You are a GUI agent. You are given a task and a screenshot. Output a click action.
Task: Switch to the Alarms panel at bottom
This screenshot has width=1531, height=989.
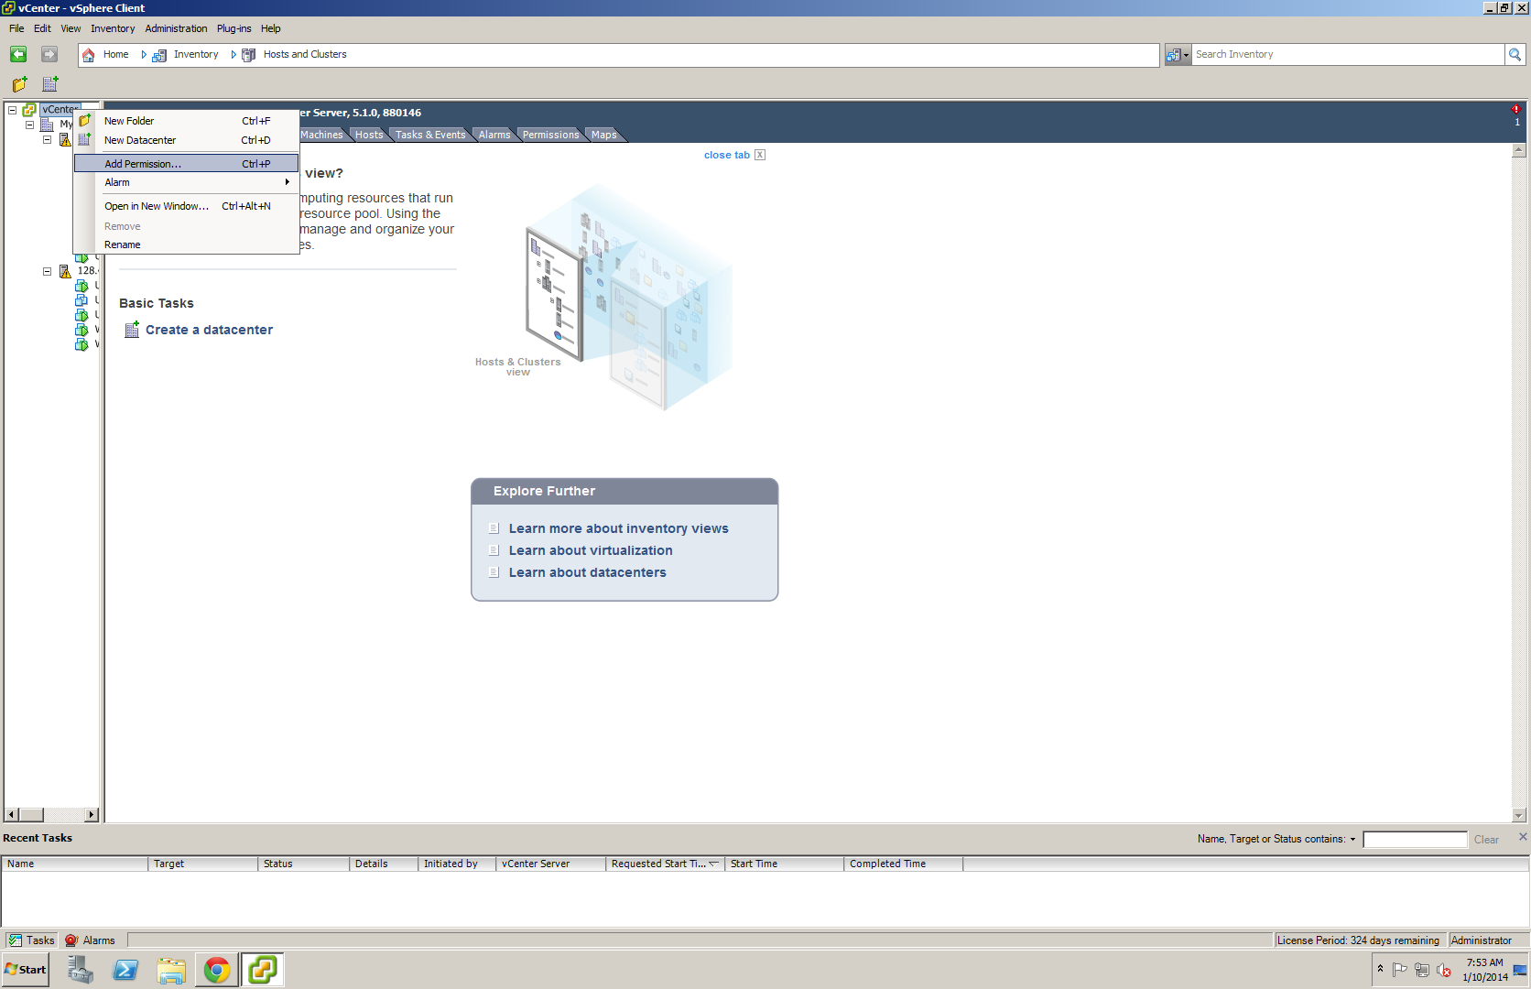92,940
